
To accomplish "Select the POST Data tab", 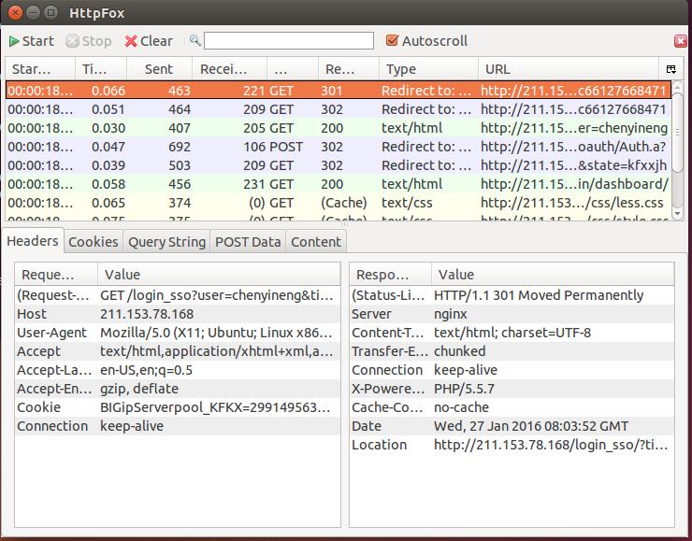I will (x=248, y=242).
